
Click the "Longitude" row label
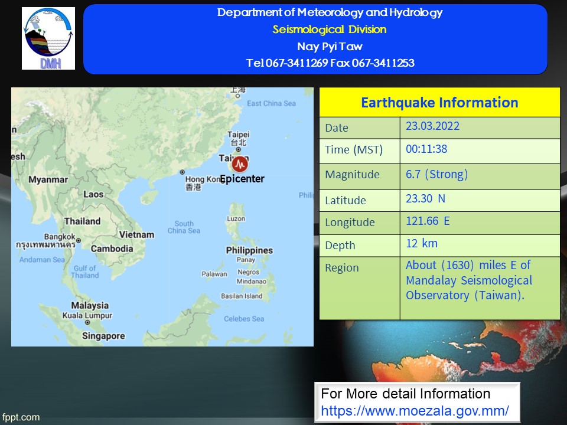pyautogui.click(x=350, y=223)
